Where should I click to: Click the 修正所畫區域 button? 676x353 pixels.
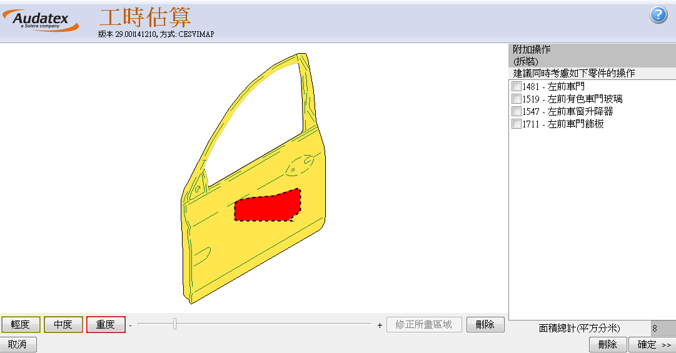pos(423,324)
